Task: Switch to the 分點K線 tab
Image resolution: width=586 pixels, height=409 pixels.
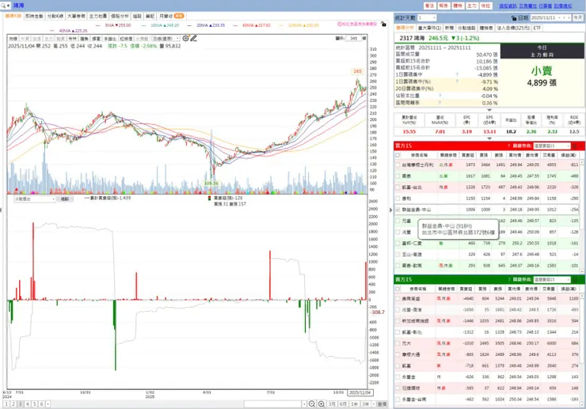Action: pos(55,16)
